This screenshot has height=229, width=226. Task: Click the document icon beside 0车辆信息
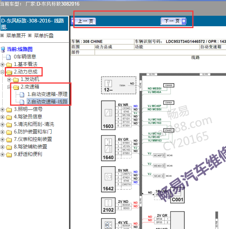(x=9, y=57)
